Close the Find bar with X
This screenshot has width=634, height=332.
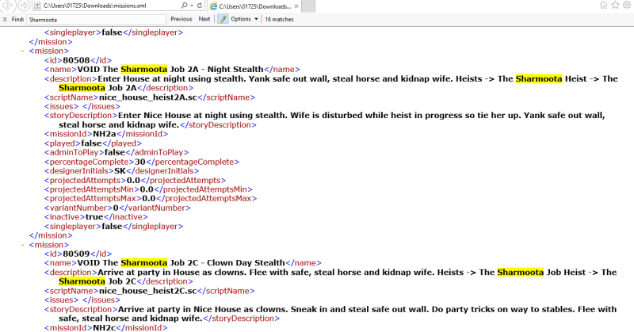5,19
